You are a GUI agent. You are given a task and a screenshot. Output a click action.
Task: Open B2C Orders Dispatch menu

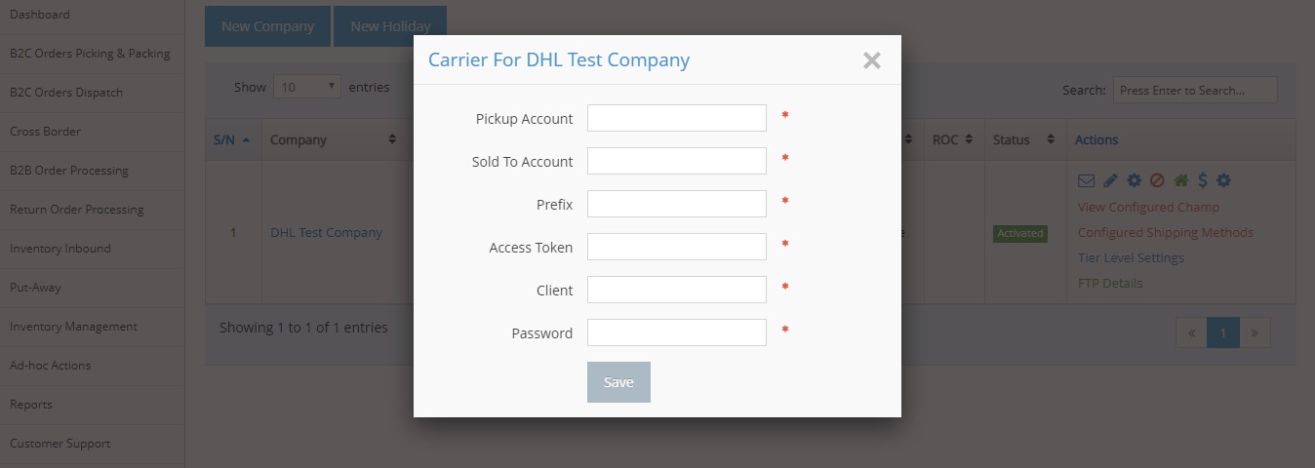tap(92, 93)
